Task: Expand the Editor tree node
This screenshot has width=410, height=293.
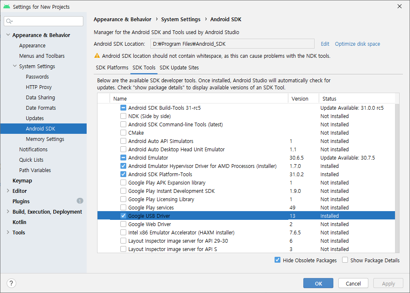Action: 8,191
